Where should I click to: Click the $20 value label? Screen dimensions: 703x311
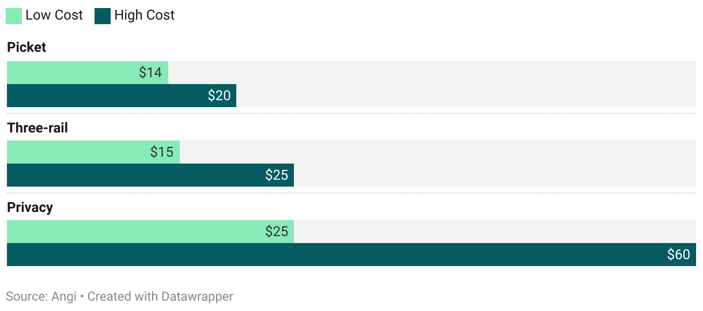(x=219, y=96)
